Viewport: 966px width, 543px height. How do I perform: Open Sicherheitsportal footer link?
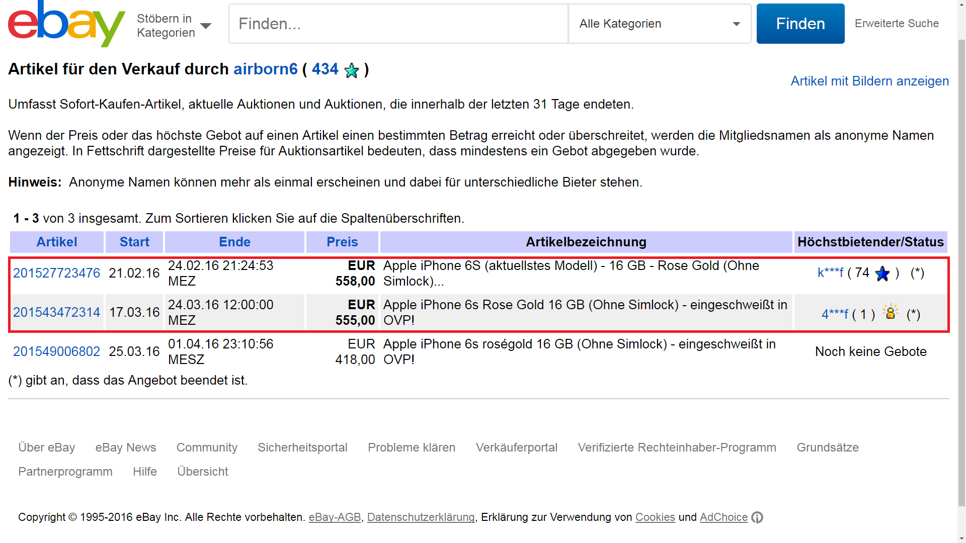pyautogui.click(x=302, y=447)
